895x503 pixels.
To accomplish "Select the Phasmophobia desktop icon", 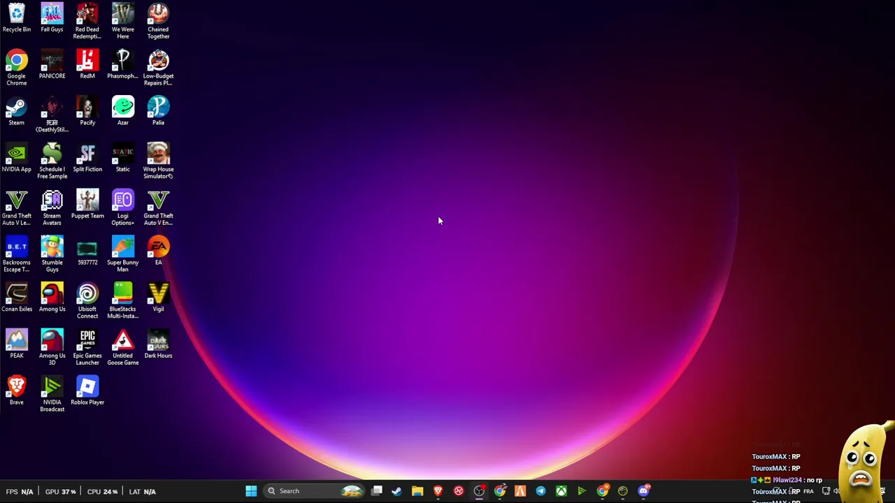I will pyautogui.click(x=122, y=65).
